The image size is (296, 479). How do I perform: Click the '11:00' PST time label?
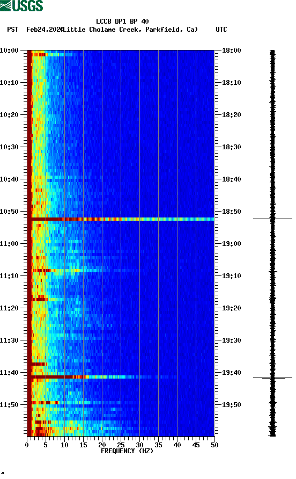click(x=9, y=244)
